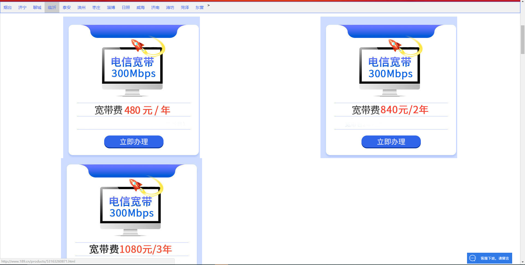The width and height of the screenshot is (525, 265).
Task: Click the 宽带费840元/2年 price text
Action: point(390,110)
